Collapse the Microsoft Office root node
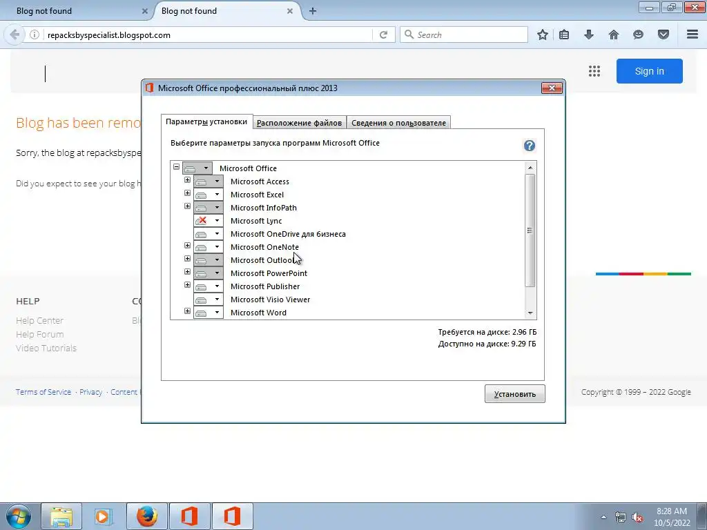This screenshot has width=707, height=530. [x=176, y=167]
